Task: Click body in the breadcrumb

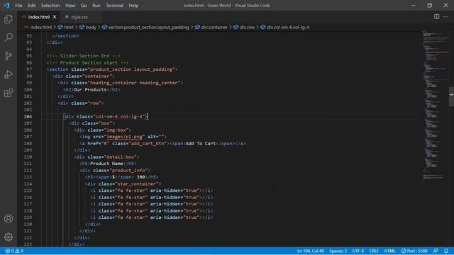Action: [91, 27]
